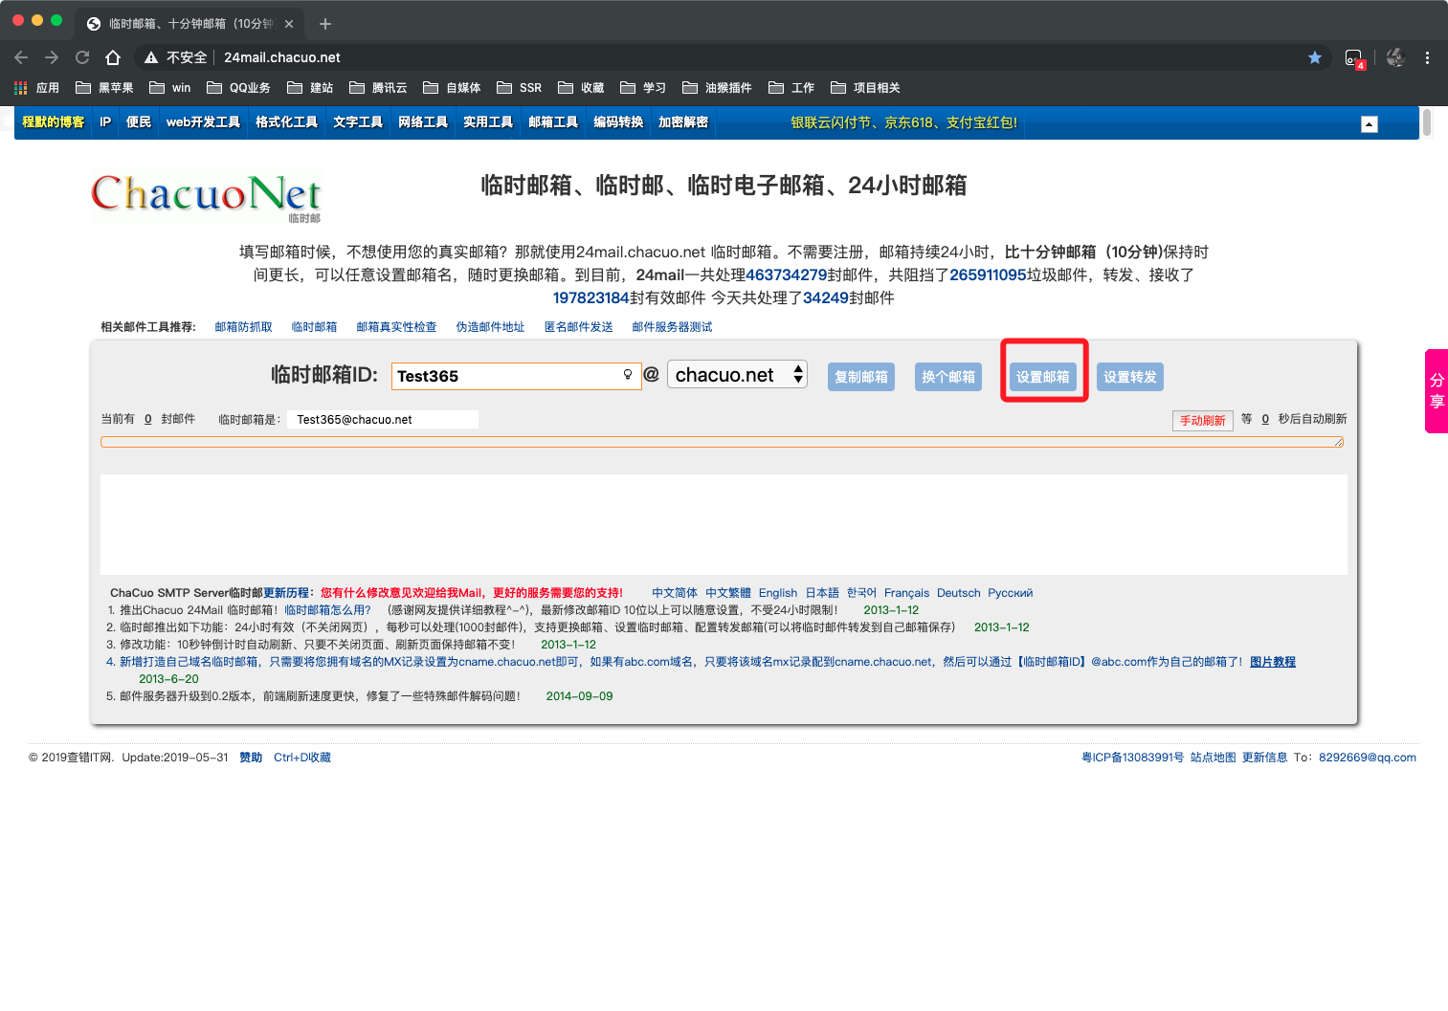Open the 腾讯云 bookmark folder
Screen dimensions: 1448x1011
(x=378, y=88)
